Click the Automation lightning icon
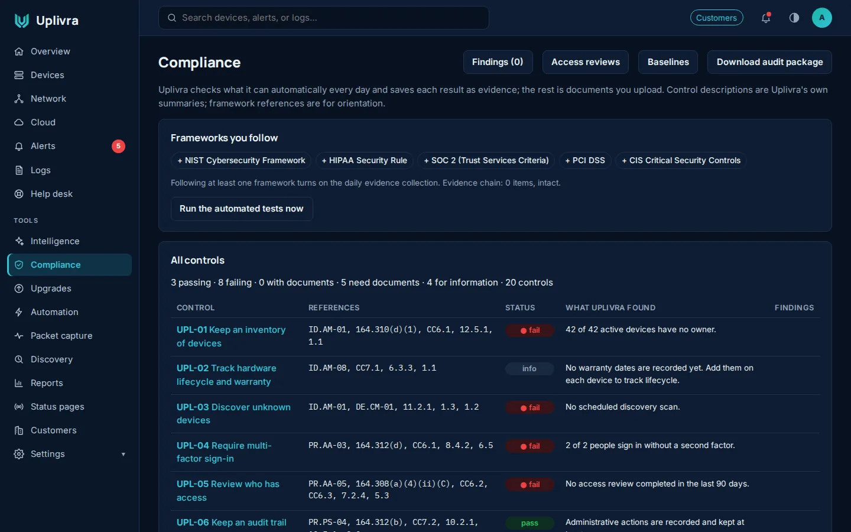851x532 pixels. [19, 312]
